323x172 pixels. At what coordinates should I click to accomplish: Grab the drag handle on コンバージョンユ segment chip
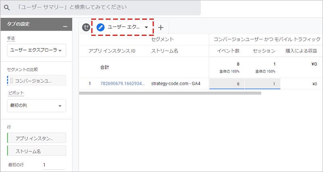(11, 81)
